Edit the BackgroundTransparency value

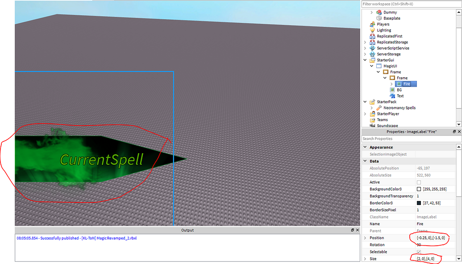pos(436,196)
